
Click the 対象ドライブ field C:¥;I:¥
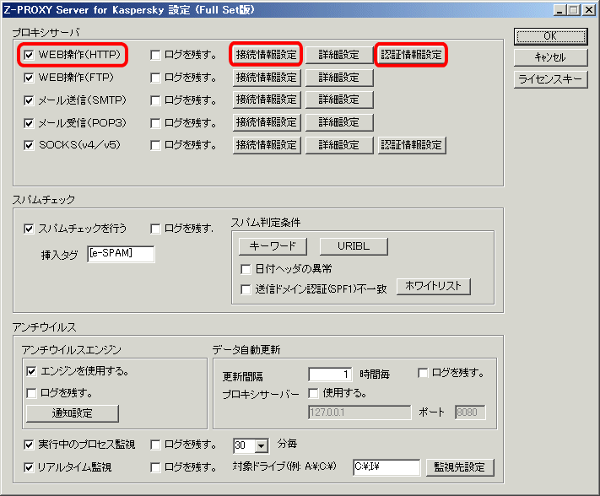coord(386,467)
